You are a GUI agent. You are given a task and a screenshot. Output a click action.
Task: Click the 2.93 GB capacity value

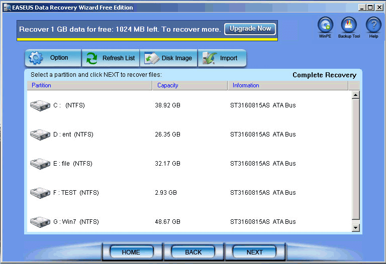tap(166, 193)
